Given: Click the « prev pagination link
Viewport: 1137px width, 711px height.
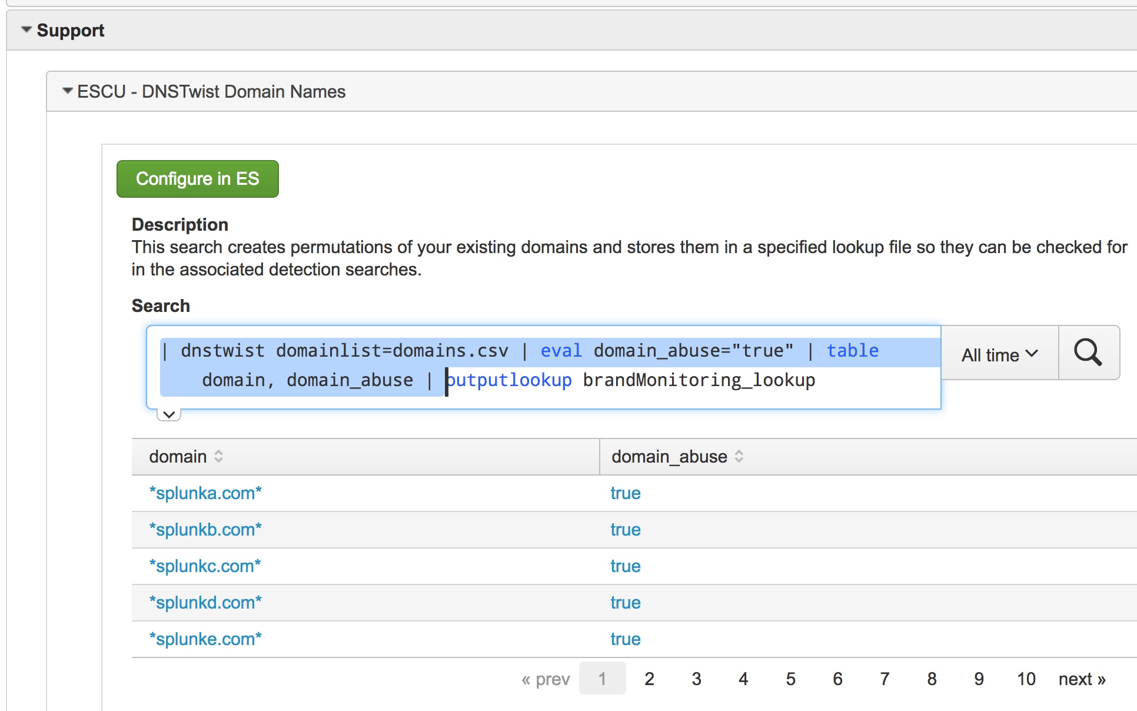Looking at the screenshot, I should [546, 679].
